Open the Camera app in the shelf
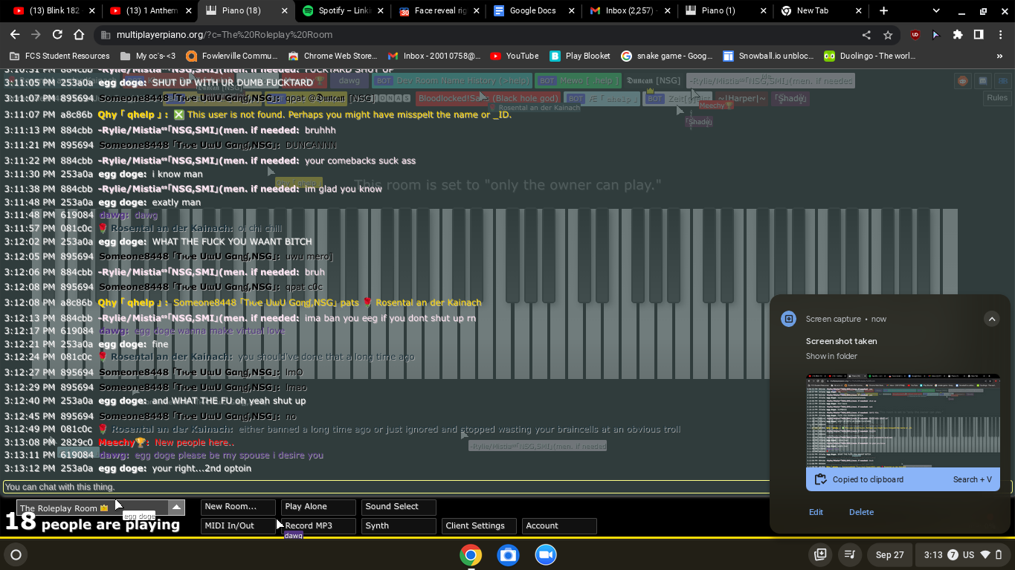The height and width of the screenshot is (570, 1015). point(508,555)
